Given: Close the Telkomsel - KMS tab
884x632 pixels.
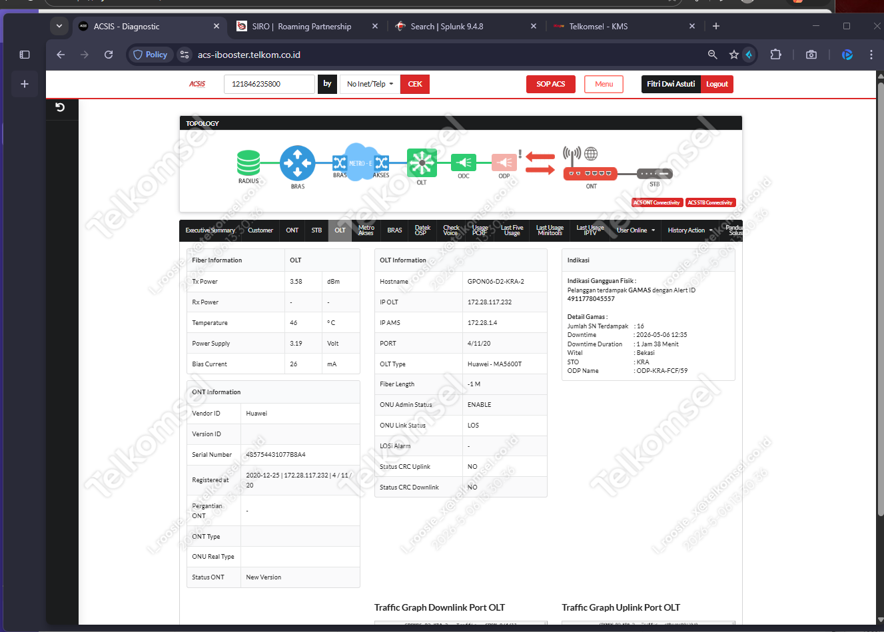Looking at the screenshot, I should click(x=692, y=27).
